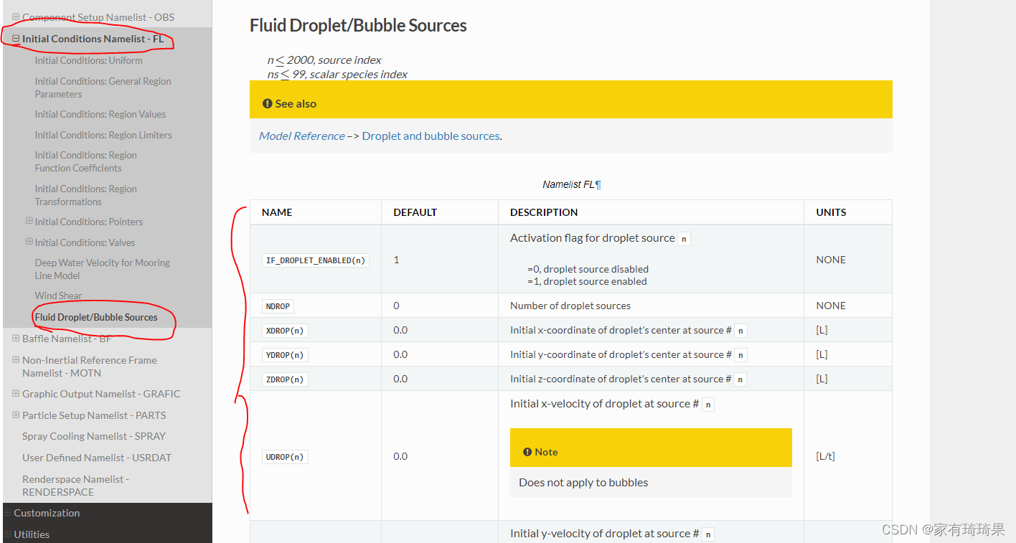Click the ZDROP(n) variable name

(x=285, y=379)
